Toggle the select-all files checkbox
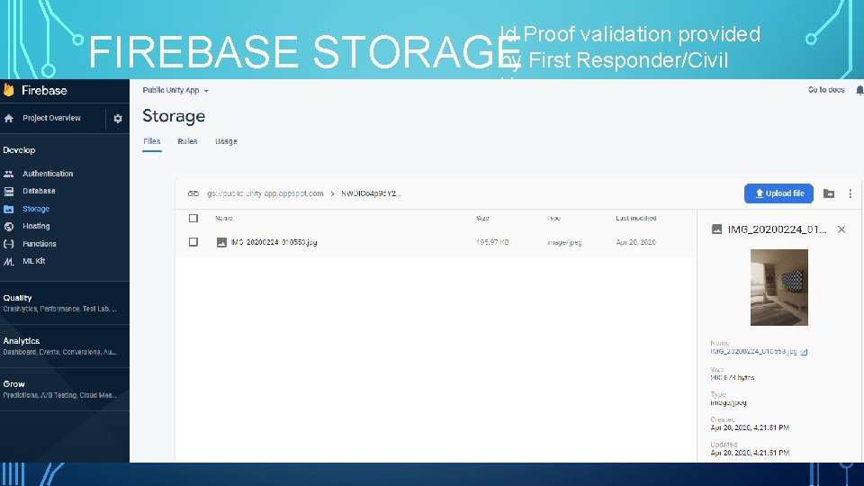 pos(193,218)
